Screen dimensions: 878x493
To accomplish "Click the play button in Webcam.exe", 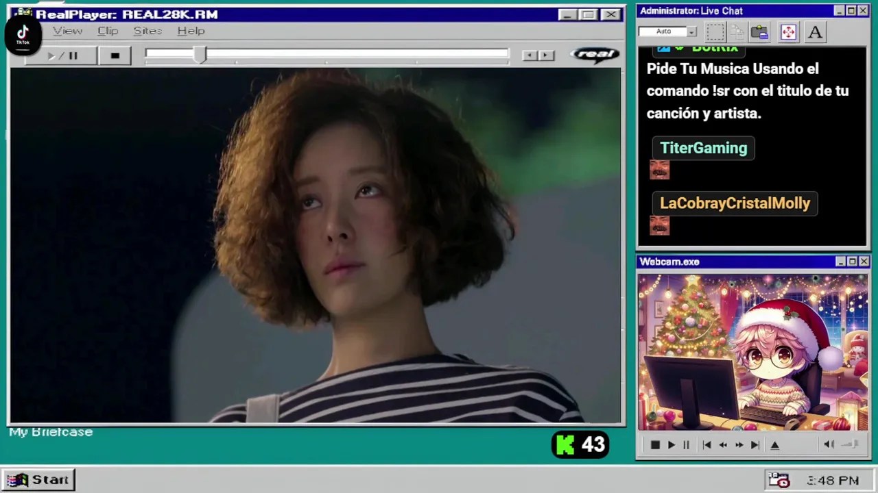I will [x=672, y=445].
